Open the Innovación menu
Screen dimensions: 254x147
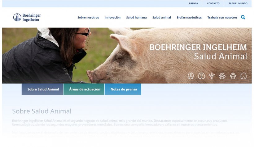pyautogui.click(x=112, y=17)
